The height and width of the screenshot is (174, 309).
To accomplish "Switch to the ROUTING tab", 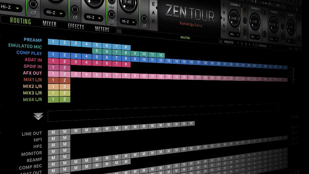I will pyautogui.click(x=20, y=21).
